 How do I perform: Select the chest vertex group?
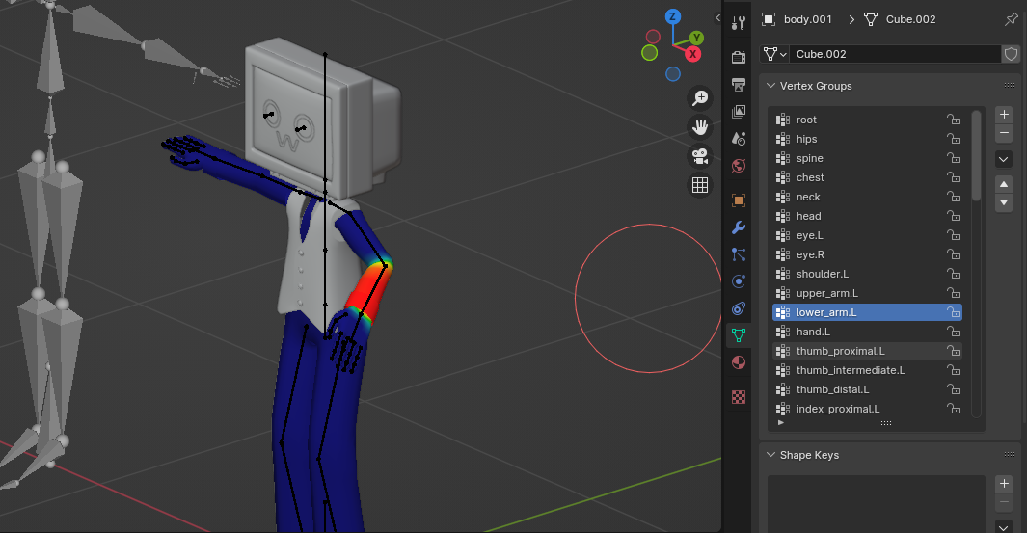pyautogui.click(x=868, y=177)
